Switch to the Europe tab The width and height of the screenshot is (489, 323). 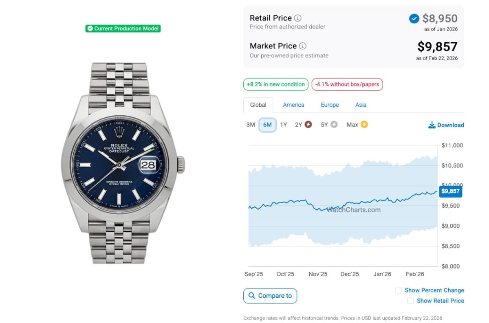coord(330,105)
